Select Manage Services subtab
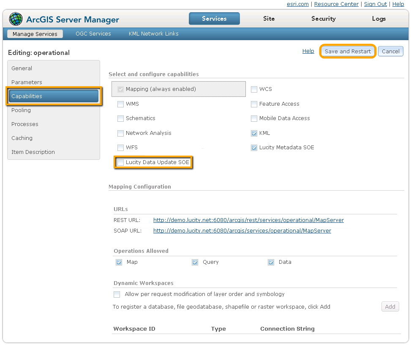This screenshot has height=345, width=411. 35,34
